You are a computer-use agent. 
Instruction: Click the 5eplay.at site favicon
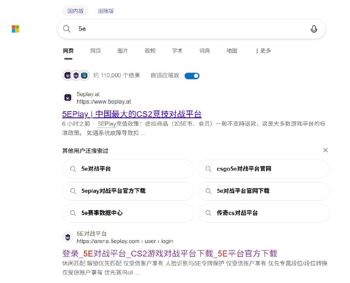point(68,98)
